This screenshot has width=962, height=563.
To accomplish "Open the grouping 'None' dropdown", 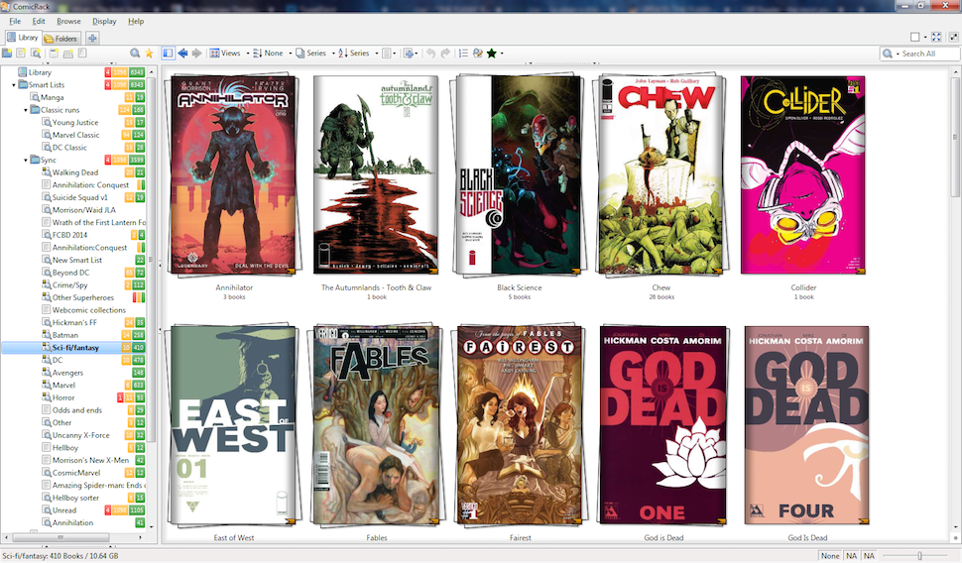I will 272,54.
